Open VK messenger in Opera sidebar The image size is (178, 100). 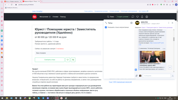[x=2, y=40]
